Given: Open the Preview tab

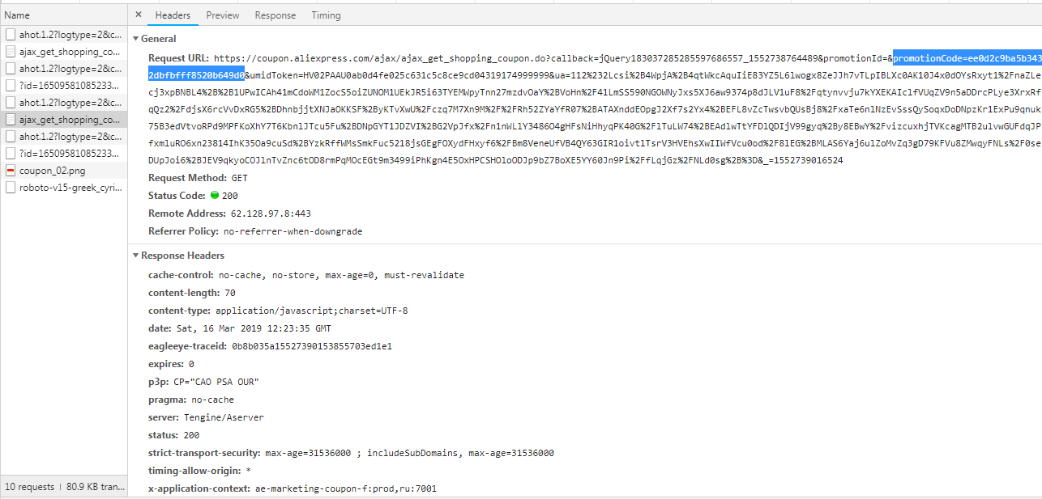Looking at the screenshot, I should (223, 15).
